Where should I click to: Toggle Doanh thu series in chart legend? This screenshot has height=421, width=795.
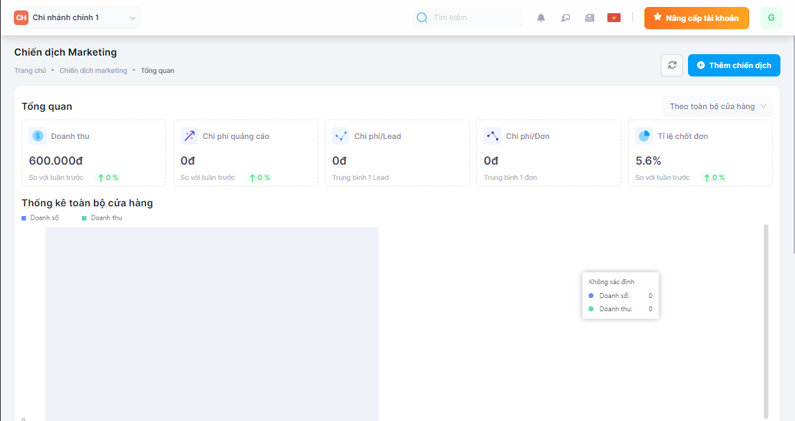click(x=101, y=218)
